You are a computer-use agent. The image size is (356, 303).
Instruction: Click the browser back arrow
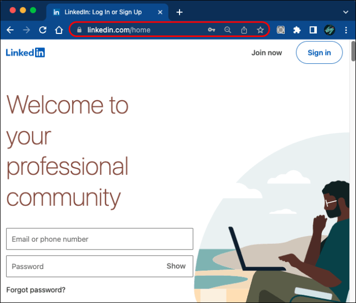(x=10, y=30)
